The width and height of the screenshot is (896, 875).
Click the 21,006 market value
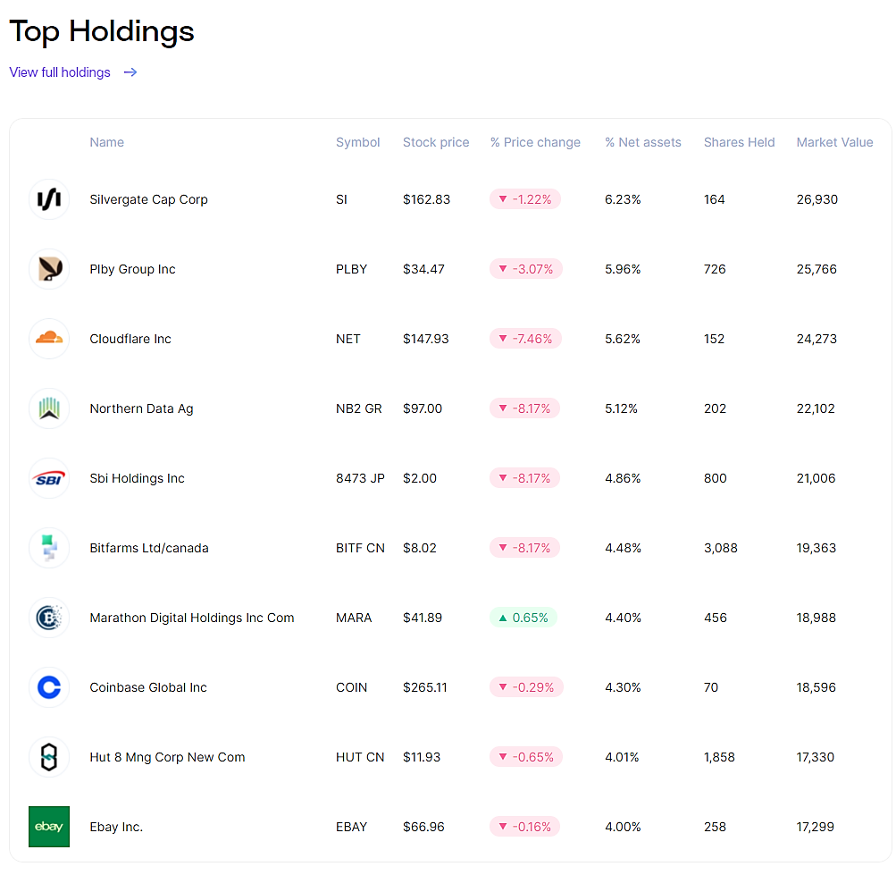[x=816, y=479]
